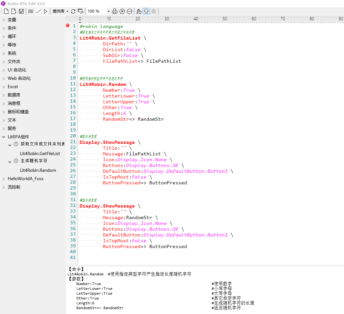Expand the 变量 category
Screen dimensions: 344x314
[4, 20]
